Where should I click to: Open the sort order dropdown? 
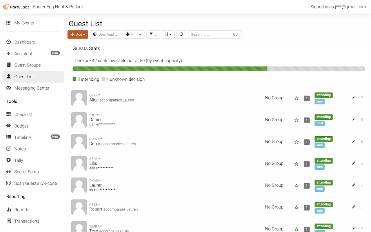(x=168, y=35)
